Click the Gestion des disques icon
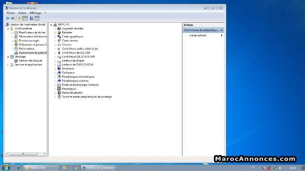The image size is (305, 171). 16,61
